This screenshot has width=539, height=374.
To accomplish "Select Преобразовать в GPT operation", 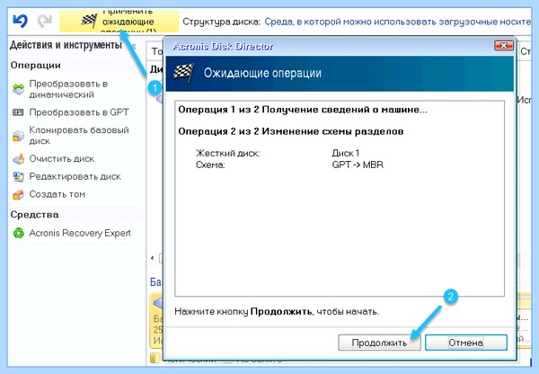I will [79, 112].
